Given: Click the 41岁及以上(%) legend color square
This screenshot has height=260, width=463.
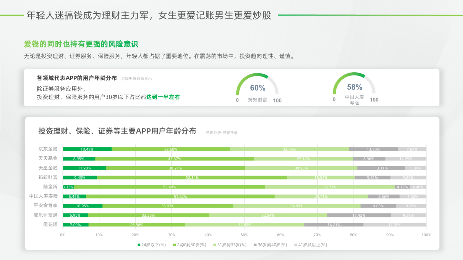Looking at the screenshot, I should pyautogui.click(x=295, y=245).
